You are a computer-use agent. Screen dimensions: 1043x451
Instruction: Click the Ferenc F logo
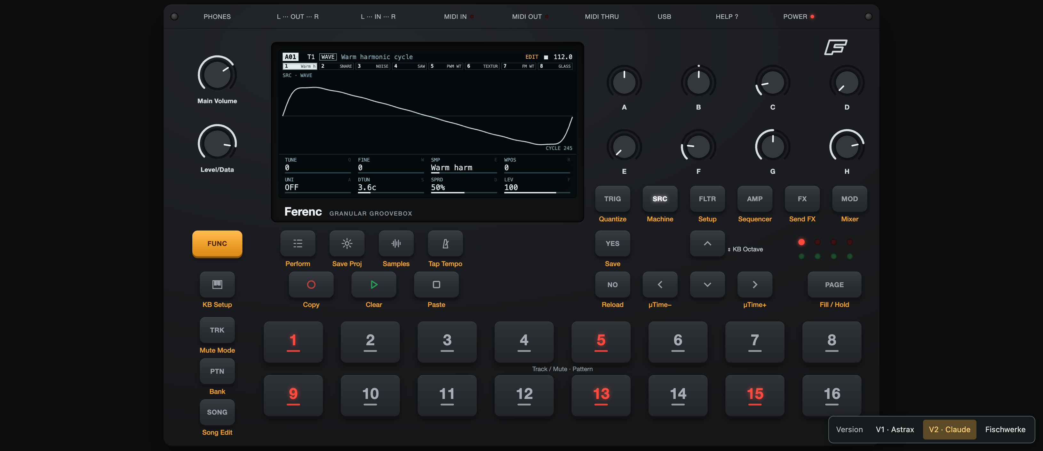click(835, 47)
